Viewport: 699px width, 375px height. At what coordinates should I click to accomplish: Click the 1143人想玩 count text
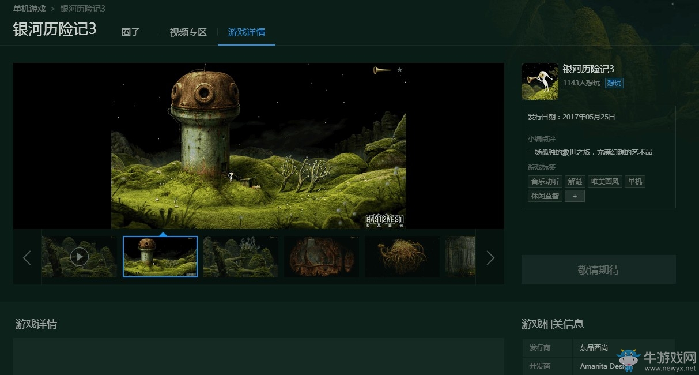click(x=581, y=83)
